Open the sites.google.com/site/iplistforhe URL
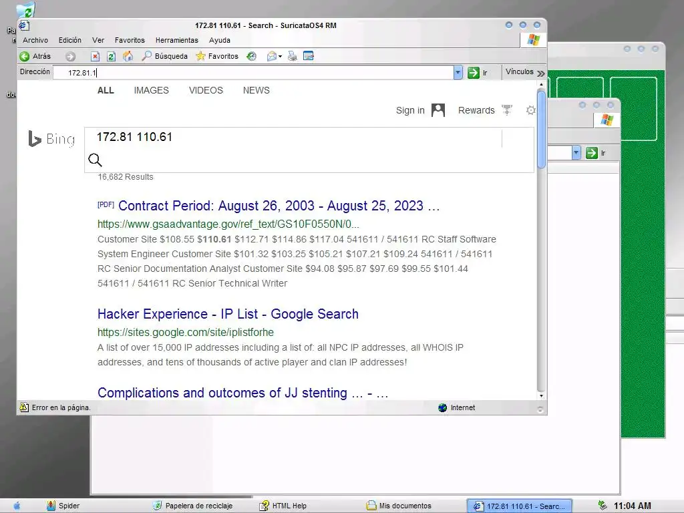 186,333
